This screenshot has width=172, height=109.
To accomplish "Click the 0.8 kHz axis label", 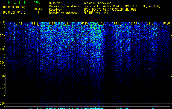I will [x=2, y=76].
